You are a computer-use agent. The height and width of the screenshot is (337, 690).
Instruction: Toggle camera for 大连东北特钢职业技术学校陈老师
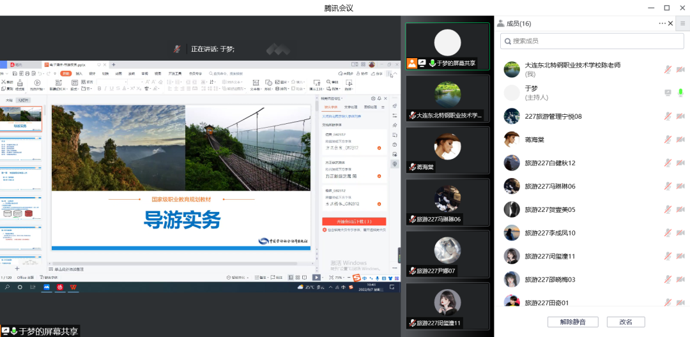[x=680, y=70]
